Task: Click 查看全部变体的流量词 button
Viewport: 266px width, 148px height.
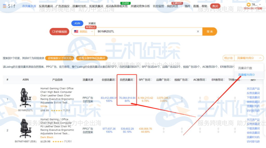Action: pyautogui.click(x=92, y=58)
